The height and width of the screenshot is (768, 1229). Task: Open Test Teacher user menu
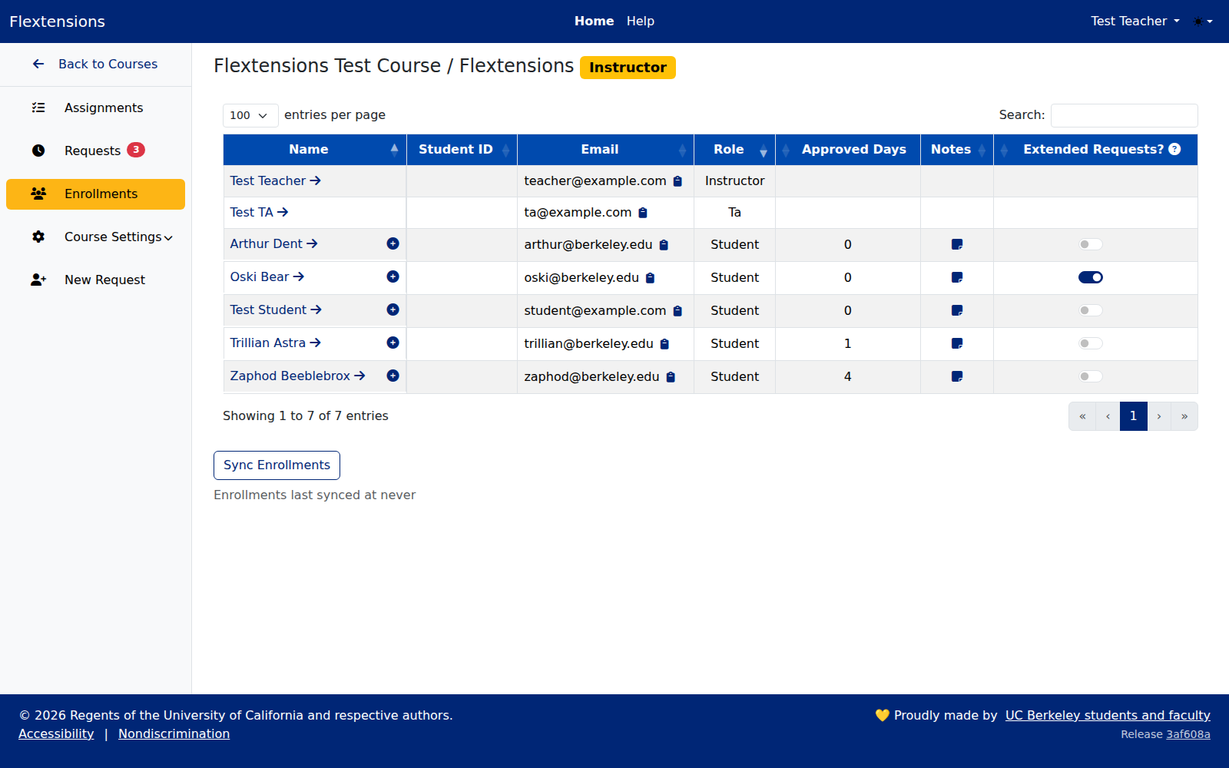[1135, 22]
